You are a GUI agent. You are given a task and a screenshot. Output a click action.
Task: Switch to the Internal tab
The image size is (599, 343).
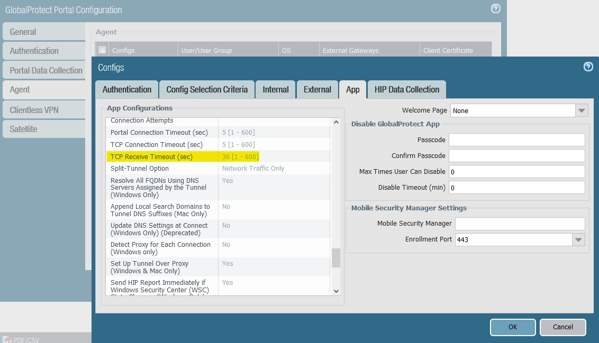point(275,89)
